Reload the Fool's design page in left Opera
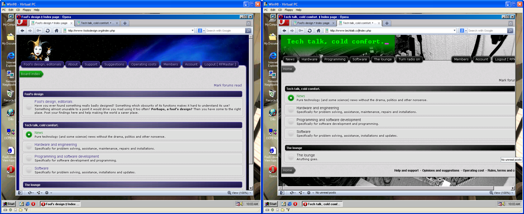Screen dimensions: 524x214 (x=47, y=31)
